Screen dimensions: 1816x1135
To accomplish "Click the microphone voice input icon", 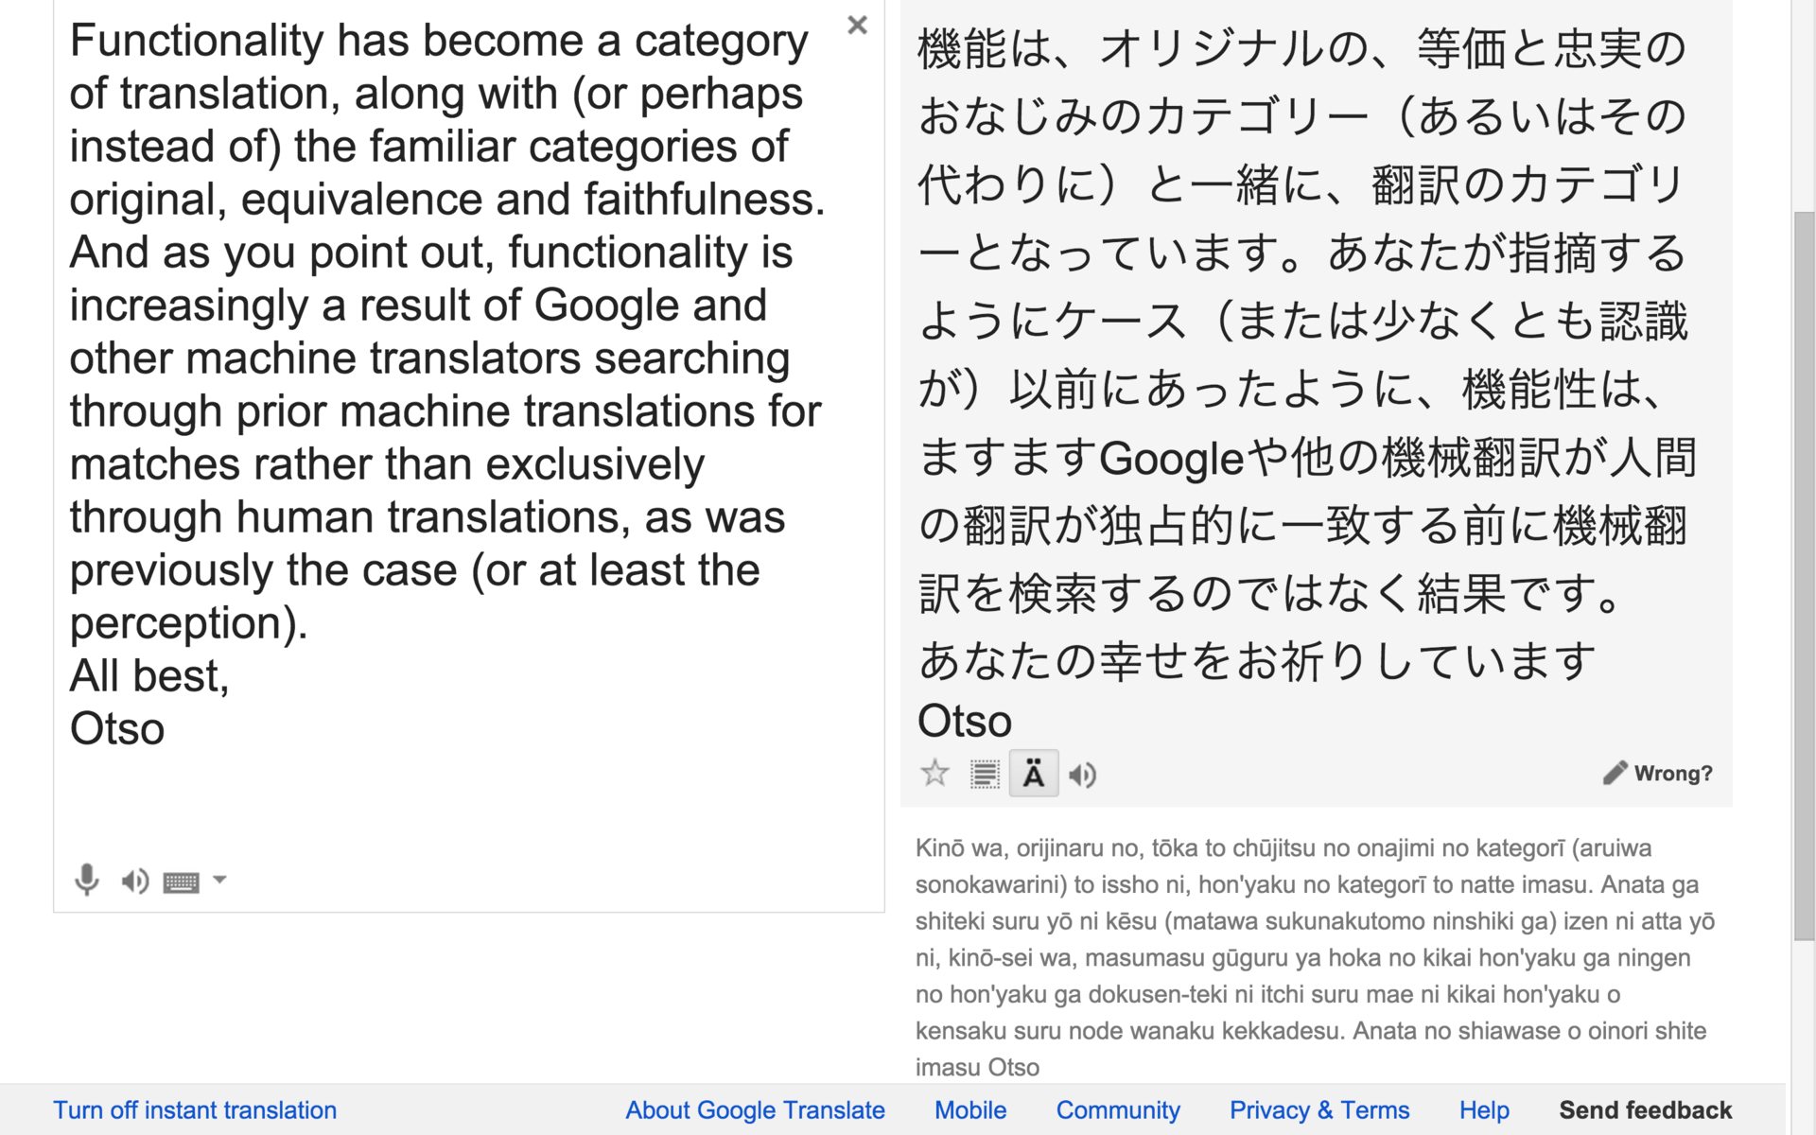I will point(86,881).
